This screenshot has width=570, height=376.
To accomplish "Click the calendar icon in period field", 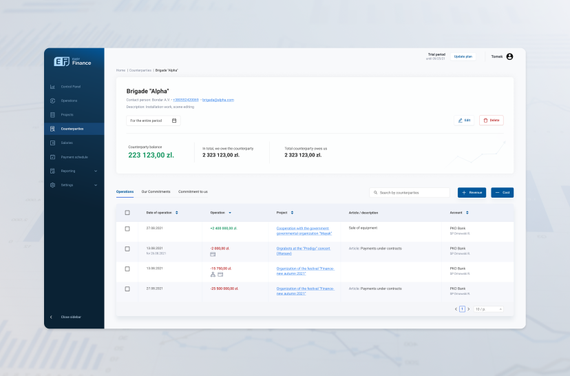I will (x=174, y=121).
